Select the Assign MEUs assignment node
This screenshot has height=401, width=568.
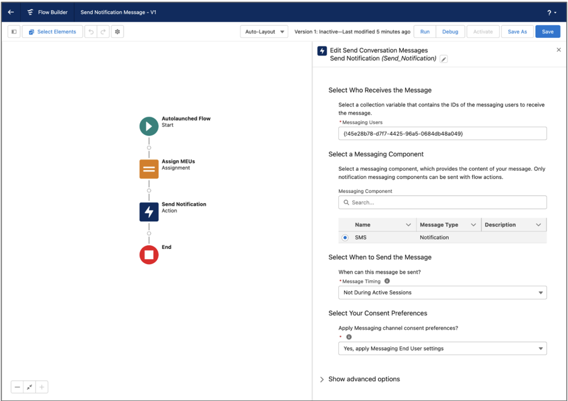tap(149, 169)
